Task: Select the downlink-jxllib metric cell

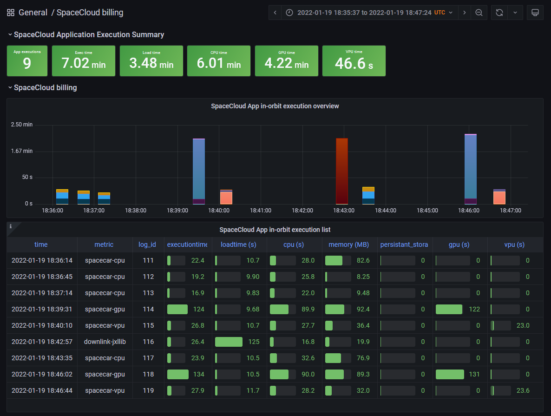Action: [x=105, y=342]
